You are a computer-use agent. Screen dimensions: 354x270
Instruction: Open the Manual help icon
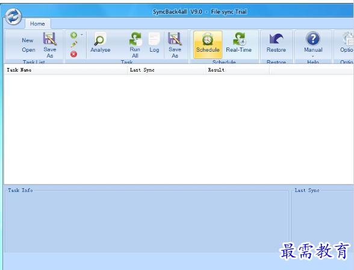313,38
